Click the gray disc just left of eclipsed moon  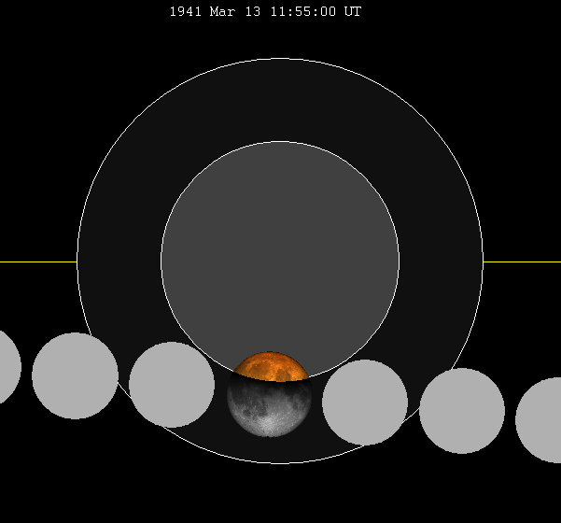point(172,385)
